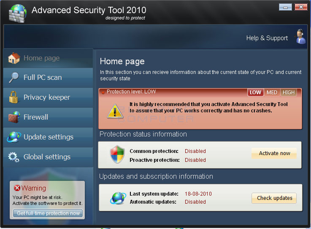Image resolution: width=311 pixels, height=229 pixels.
Task: Click the globe and wall app logo
Action: coord(18,13)
